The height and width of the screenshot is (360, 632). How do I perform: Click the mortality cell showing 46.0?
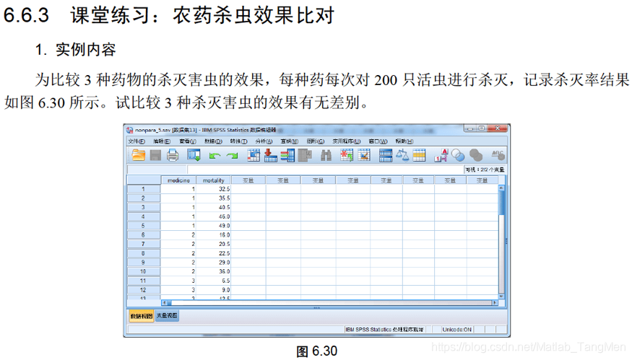[x=213, y=216]
